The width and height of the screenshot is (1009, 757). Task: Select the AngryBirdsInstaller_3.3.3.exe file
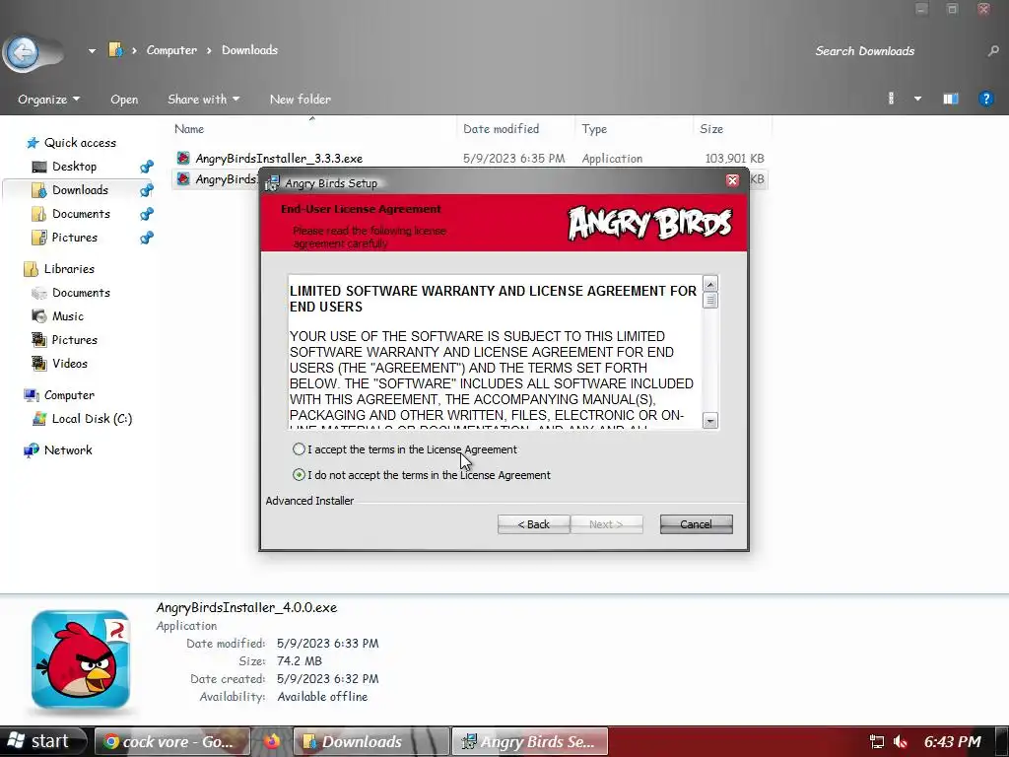click(279, 159)
